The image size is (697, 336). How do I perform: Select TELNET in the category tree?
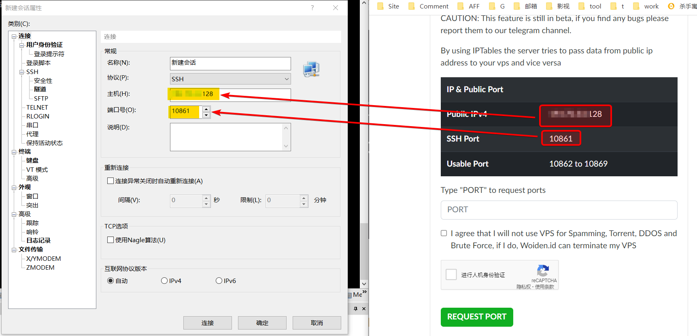(x=37, y=107)
